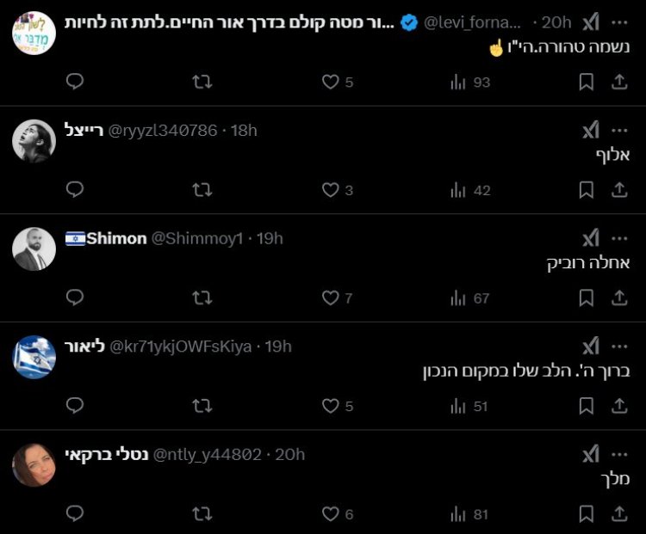This screenshot has width=646, height=534.
Task: Share the tweet from @ntly_y44802
Action: coord(618,514)
